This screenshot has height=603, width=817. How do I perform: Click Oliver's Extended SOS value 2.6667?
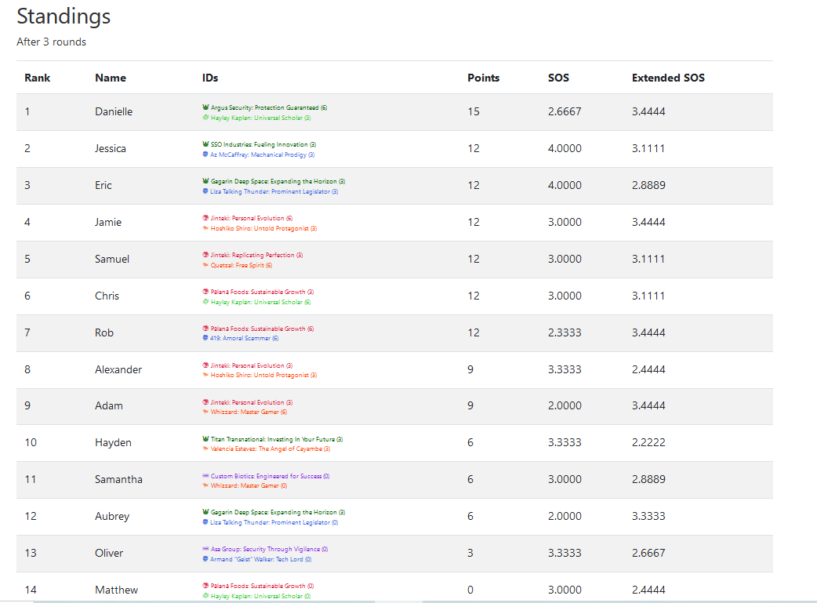click(648, 553)
